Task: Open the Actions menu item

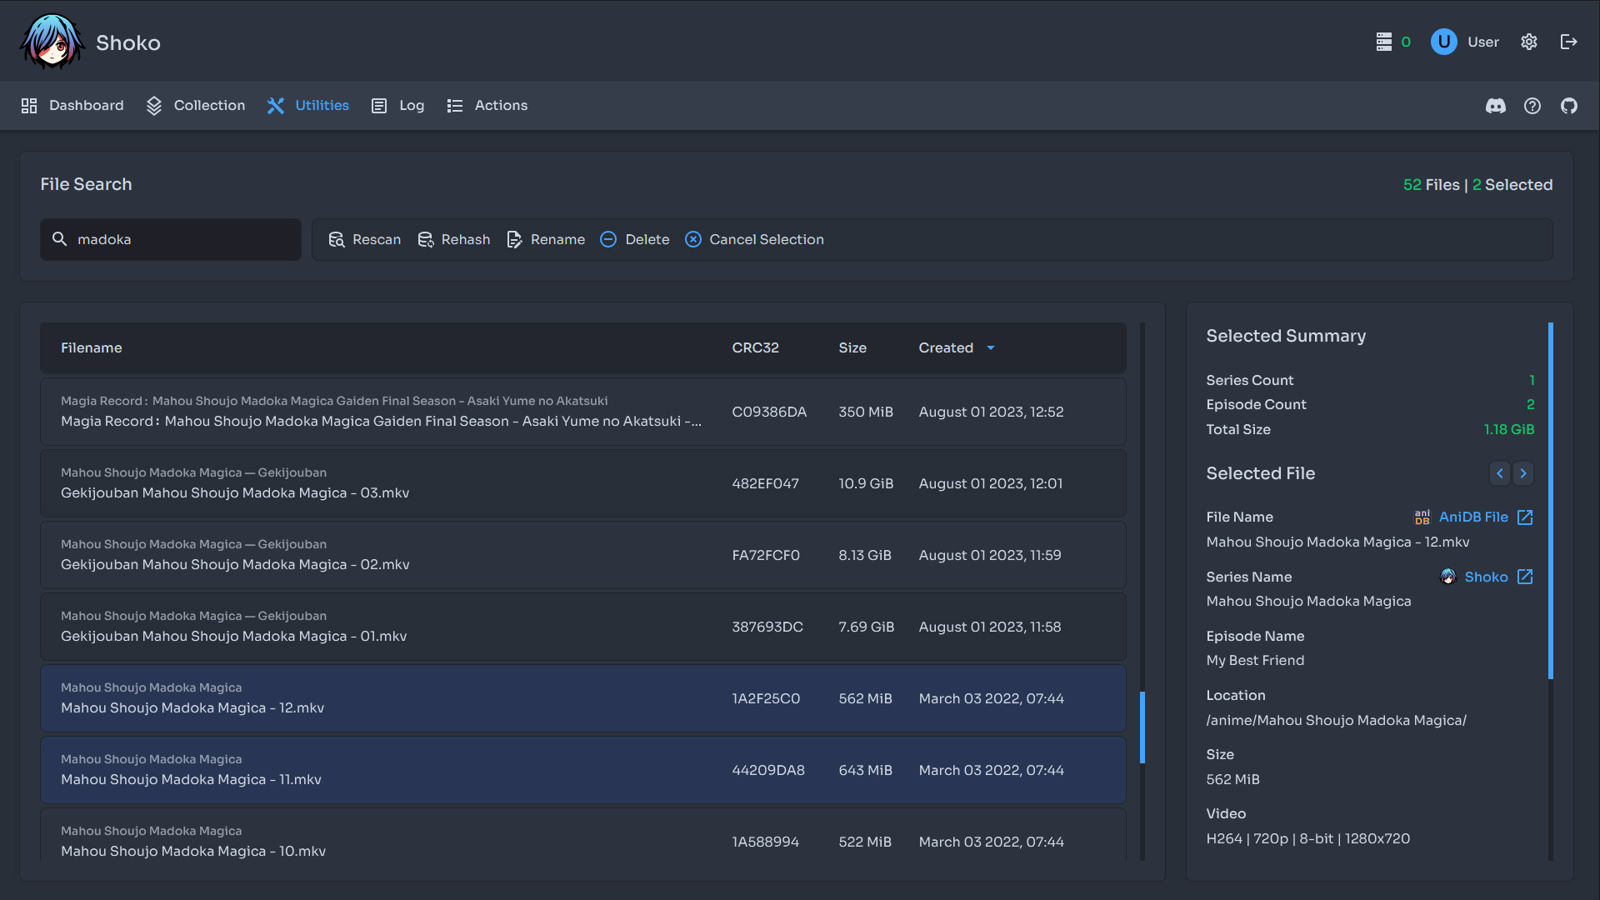Action: [487, 106]
